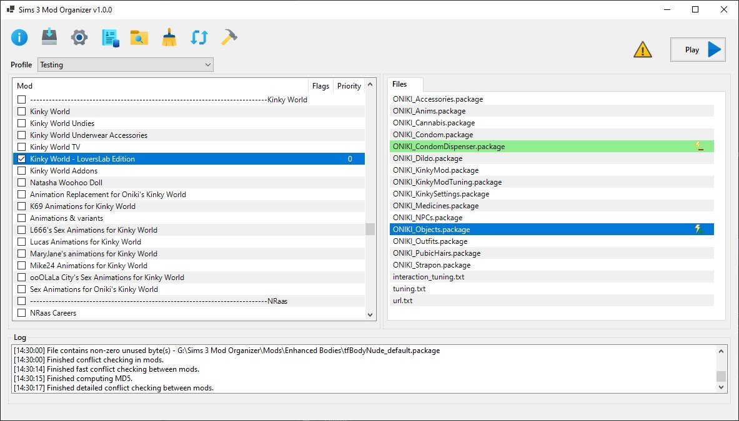739x421 pixels.
Task: Click log panel scroll up arrow
Action: point(721,351)
